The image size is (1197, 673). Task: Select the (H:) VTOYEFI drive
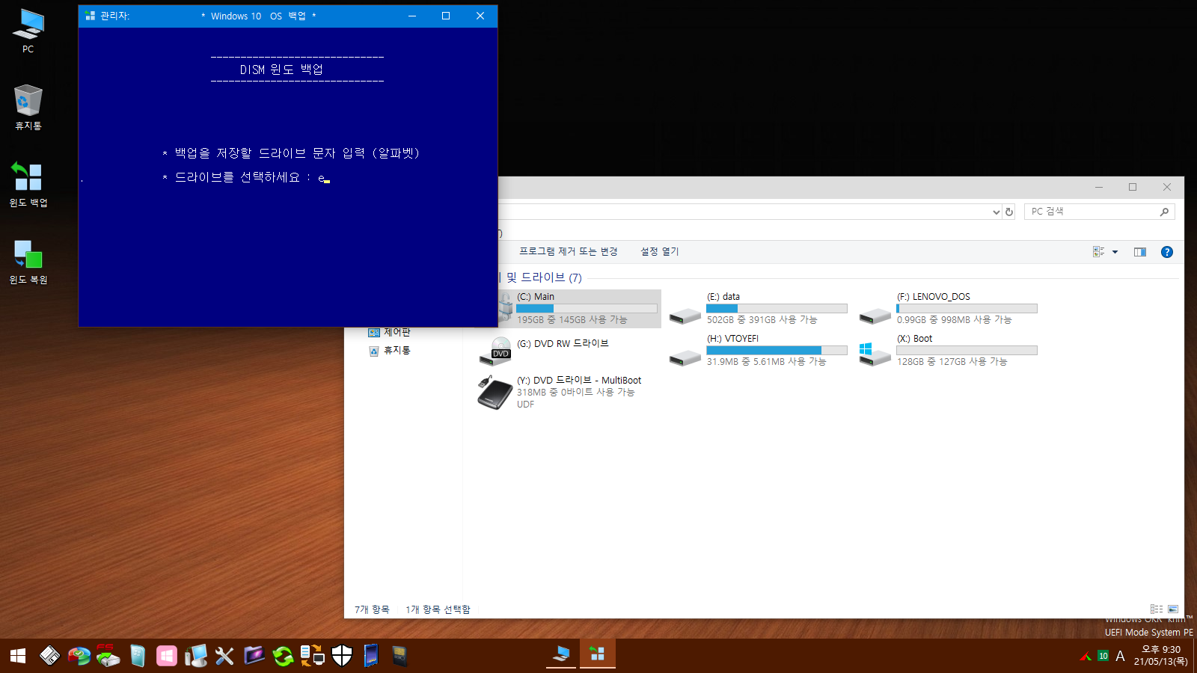click(759, 350)
